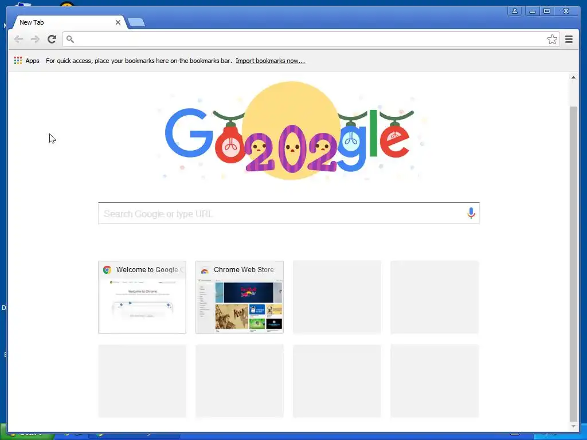Click the vertical scrollbar thumb

tap(573, 264)
